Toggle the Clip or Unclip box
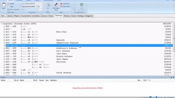 (8, 10)
